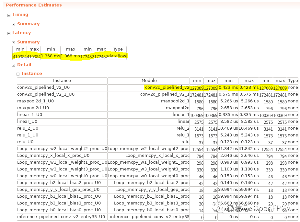The height and width of the screenshot is (222, 300).
Task: Click the conv2d_pipelined_v2_1 module cell
Action: [149, 94]
